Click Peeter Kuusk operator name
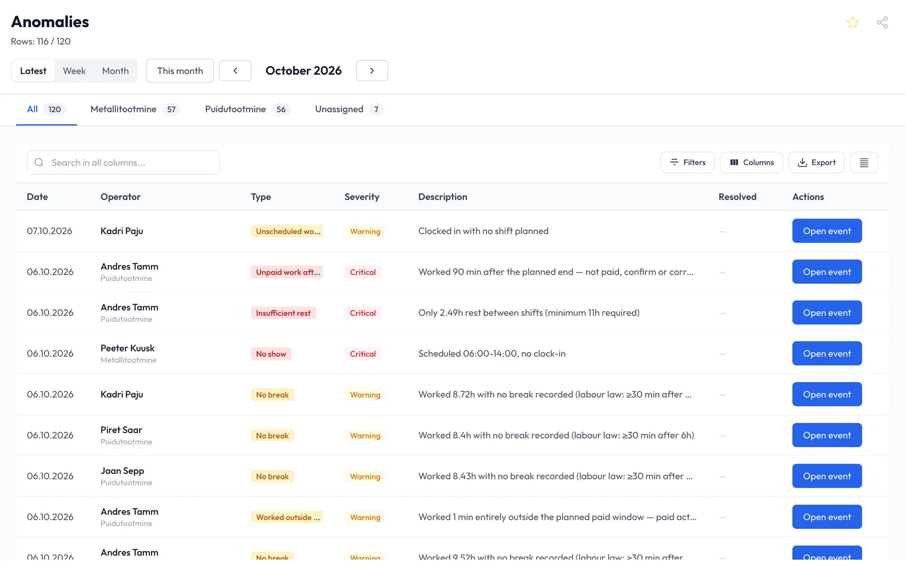The height and width of the screenshot is (567, 905). 127,348
